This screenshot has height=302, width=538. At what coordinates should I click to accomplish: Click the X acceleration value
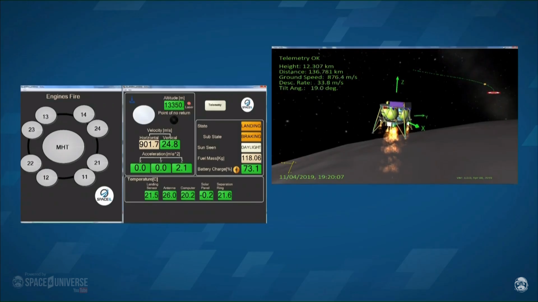140,168
